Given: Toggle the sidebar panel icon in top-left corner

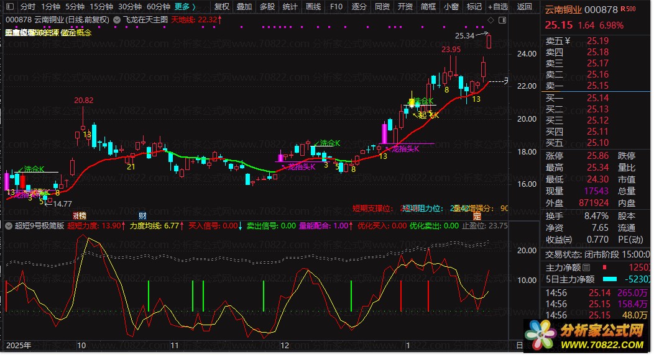Looking at the screenshot, I should (x=10, y=7).
